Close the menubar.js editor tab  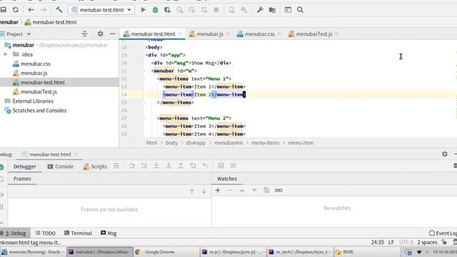coord(228,34)
